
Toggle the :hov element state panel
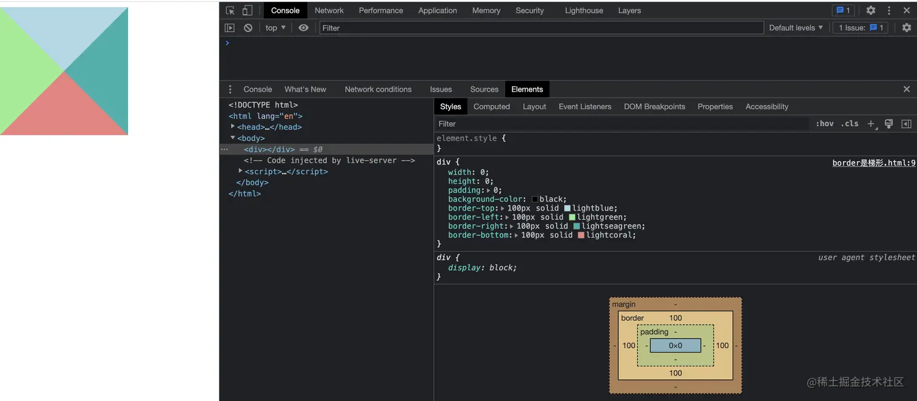click(824, 124)
